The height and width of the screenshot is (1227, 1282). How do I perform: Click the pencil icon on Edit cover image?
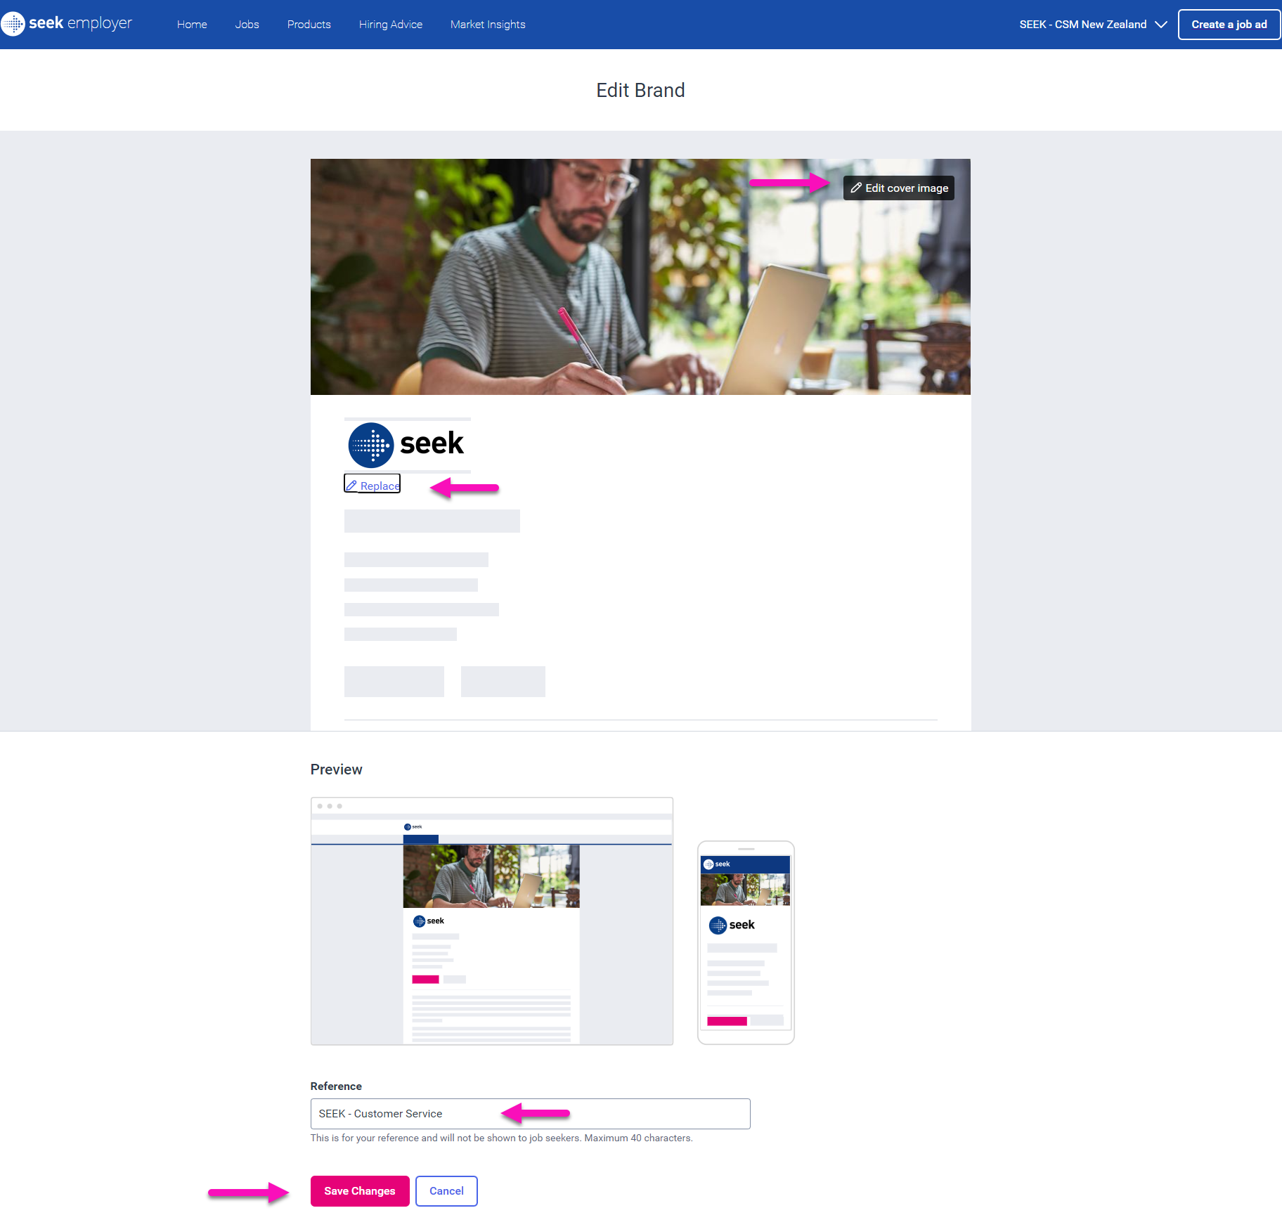click(855, 188)
